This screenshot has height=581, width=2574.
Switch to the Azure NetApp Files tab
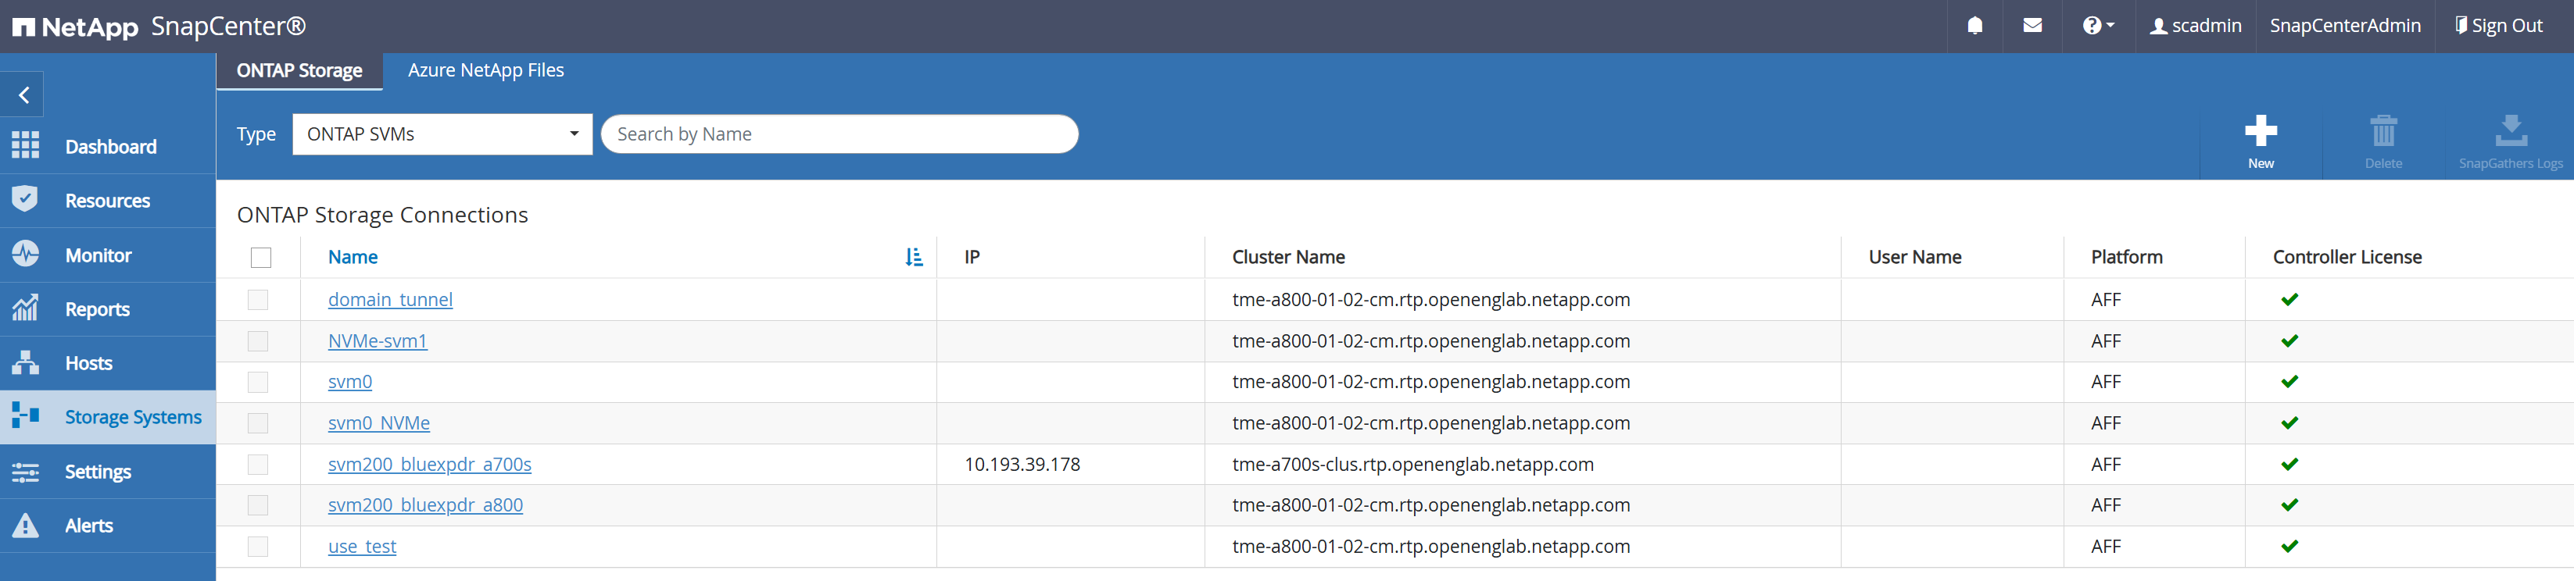click(x=485, y=71)
